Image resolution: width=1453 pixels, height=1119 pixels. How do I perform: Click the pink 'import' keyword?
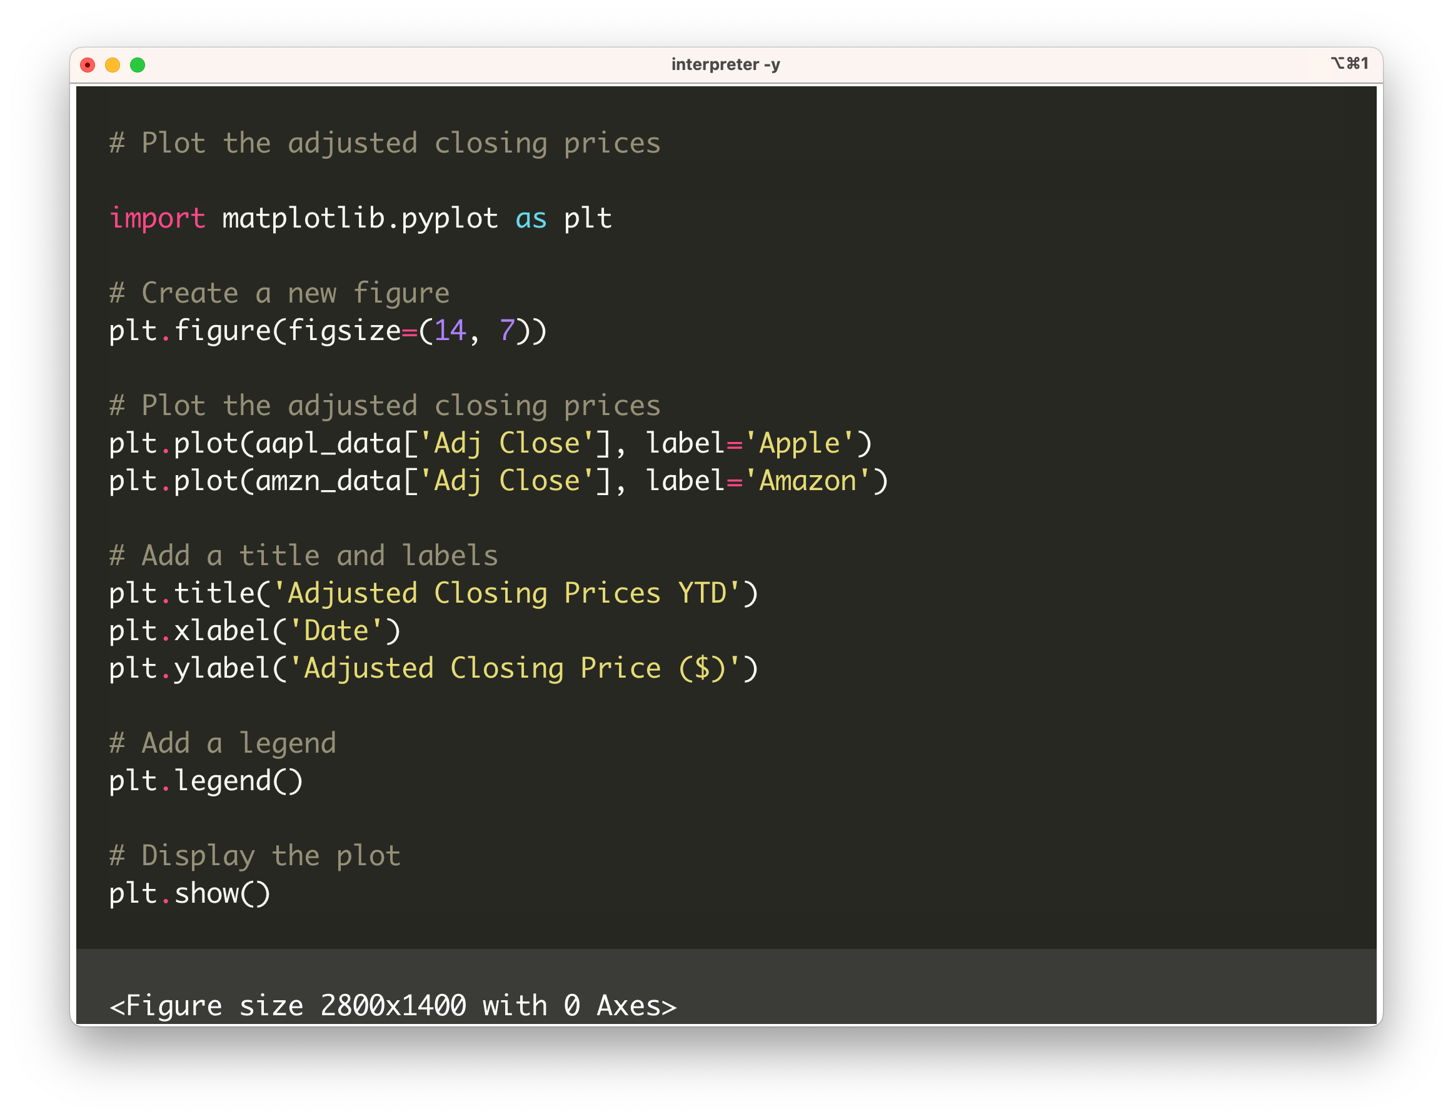point(157,218)
